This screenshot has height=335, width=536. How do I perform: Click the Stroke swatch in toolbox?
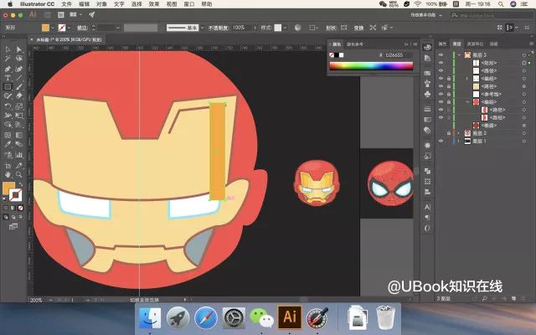(x=15, y=195)
